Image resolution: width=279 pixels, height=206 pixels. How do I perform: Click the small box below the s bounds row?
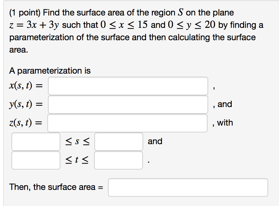click(x=36, y=160)
